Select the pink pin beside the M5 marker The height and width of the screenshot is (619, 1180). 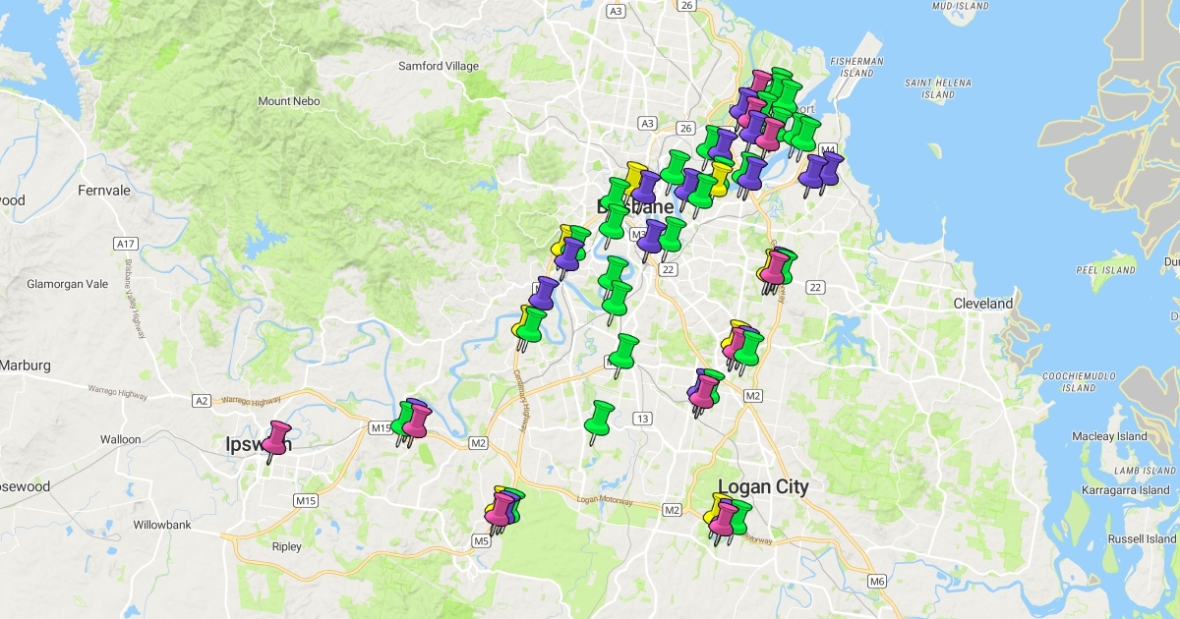point(501,508)
